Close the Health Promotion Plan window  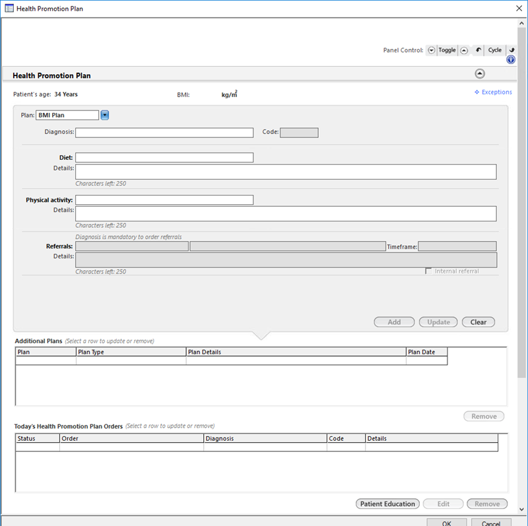click(519, 9)
